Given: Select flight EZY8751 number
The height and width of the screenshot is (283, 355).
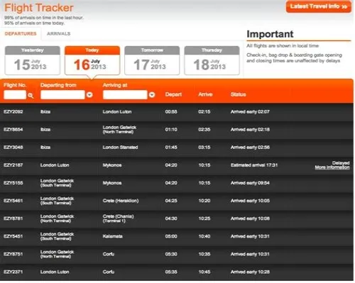Looking at the screenshot, I should click(13, 254).
